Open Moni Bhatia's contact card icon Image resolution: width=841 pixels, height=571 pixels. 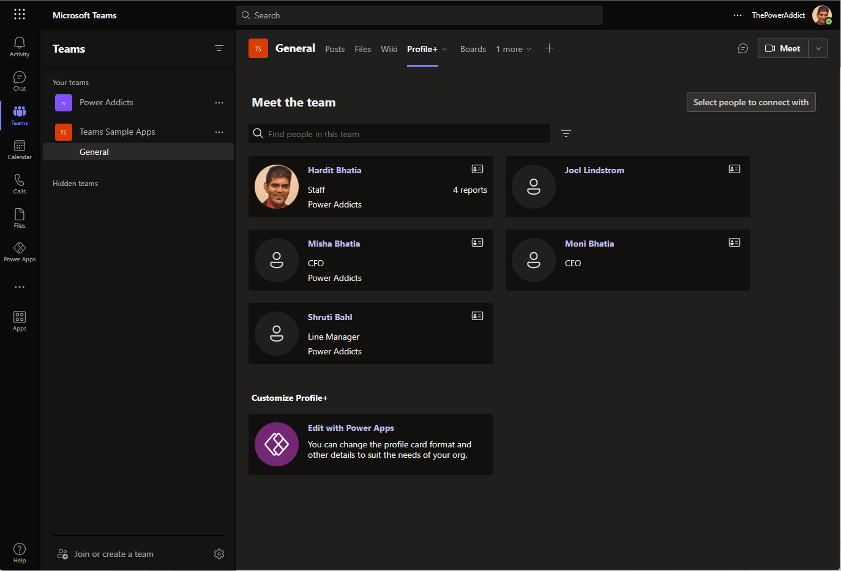[734, 242]
